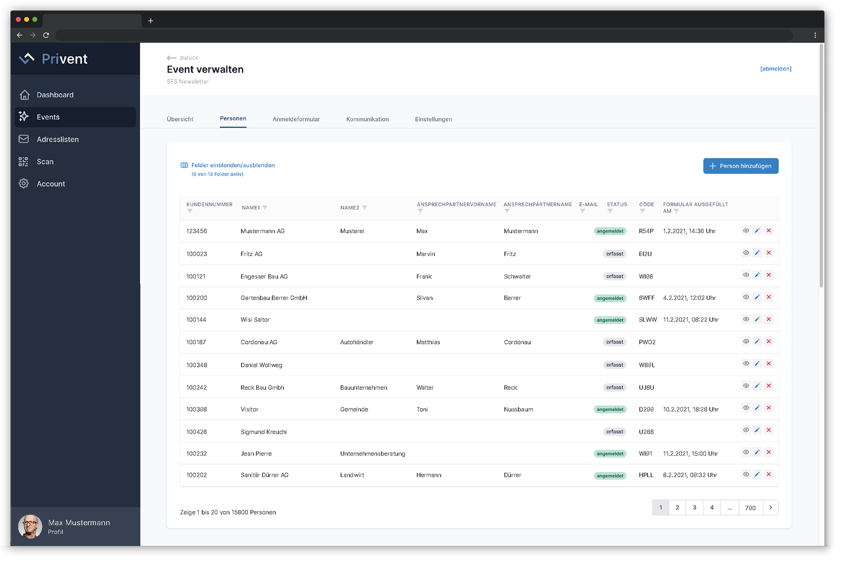Open the Name2 column filter
This screenshot has height=566, width=842.
point(364,208)
